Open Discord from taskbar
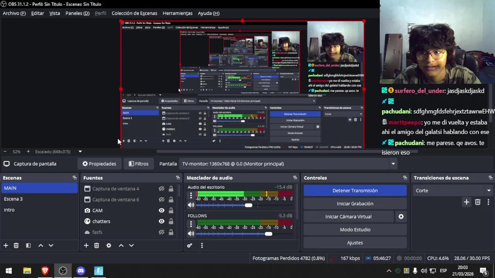495x278 pixels. (81, 271)
